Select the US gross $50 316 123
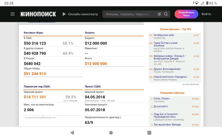The image size is (222, 139). click(35, 43)
